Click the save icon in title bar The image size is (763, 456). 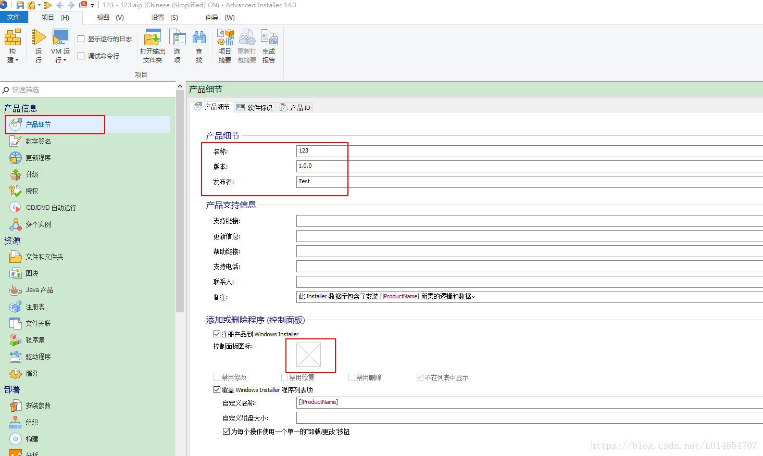coord(20,5)
